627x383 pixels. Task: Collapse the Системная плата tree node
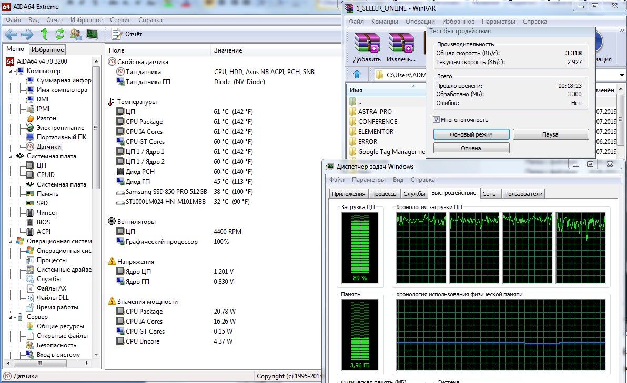[x=11, y=157]
